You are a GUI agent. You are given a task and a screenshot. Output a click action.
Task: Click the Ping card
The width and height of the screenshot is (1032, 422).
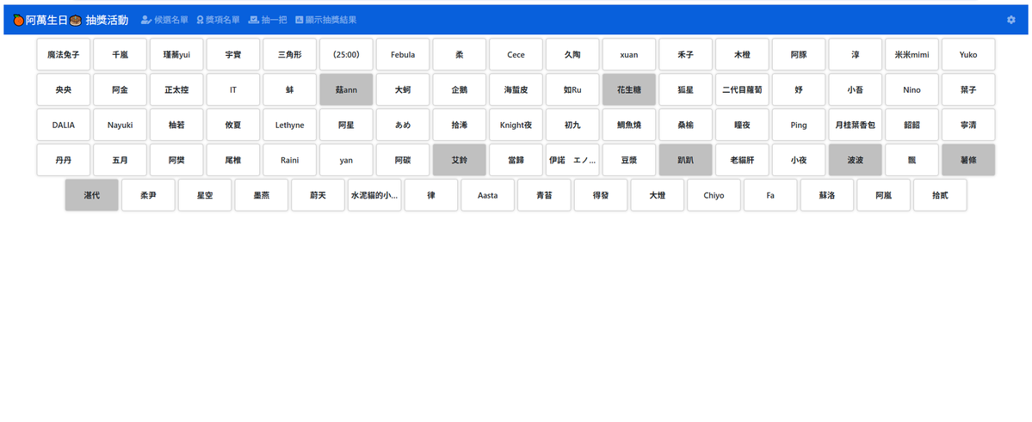coord(799,125)
